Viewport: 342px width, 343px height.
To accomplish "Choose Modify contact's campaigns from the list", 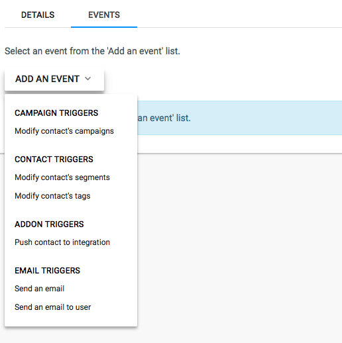I will tap(64, 131).
